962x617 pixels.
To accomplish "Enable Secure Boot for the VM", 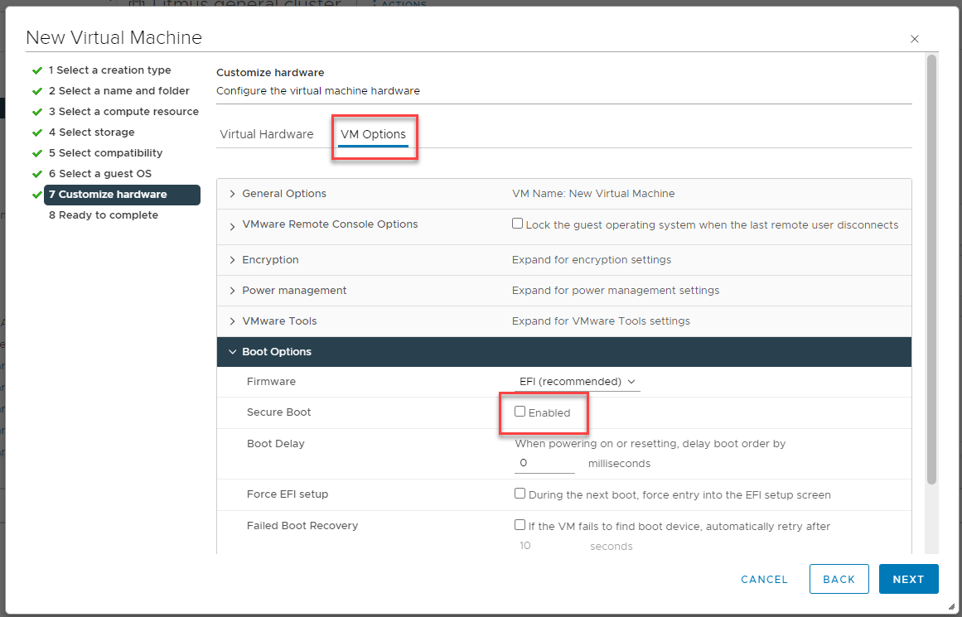I will point(519,412).
